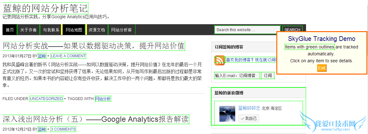Click the 网站分析 tag link
The image size is (368, 134).
click(103, 99)
